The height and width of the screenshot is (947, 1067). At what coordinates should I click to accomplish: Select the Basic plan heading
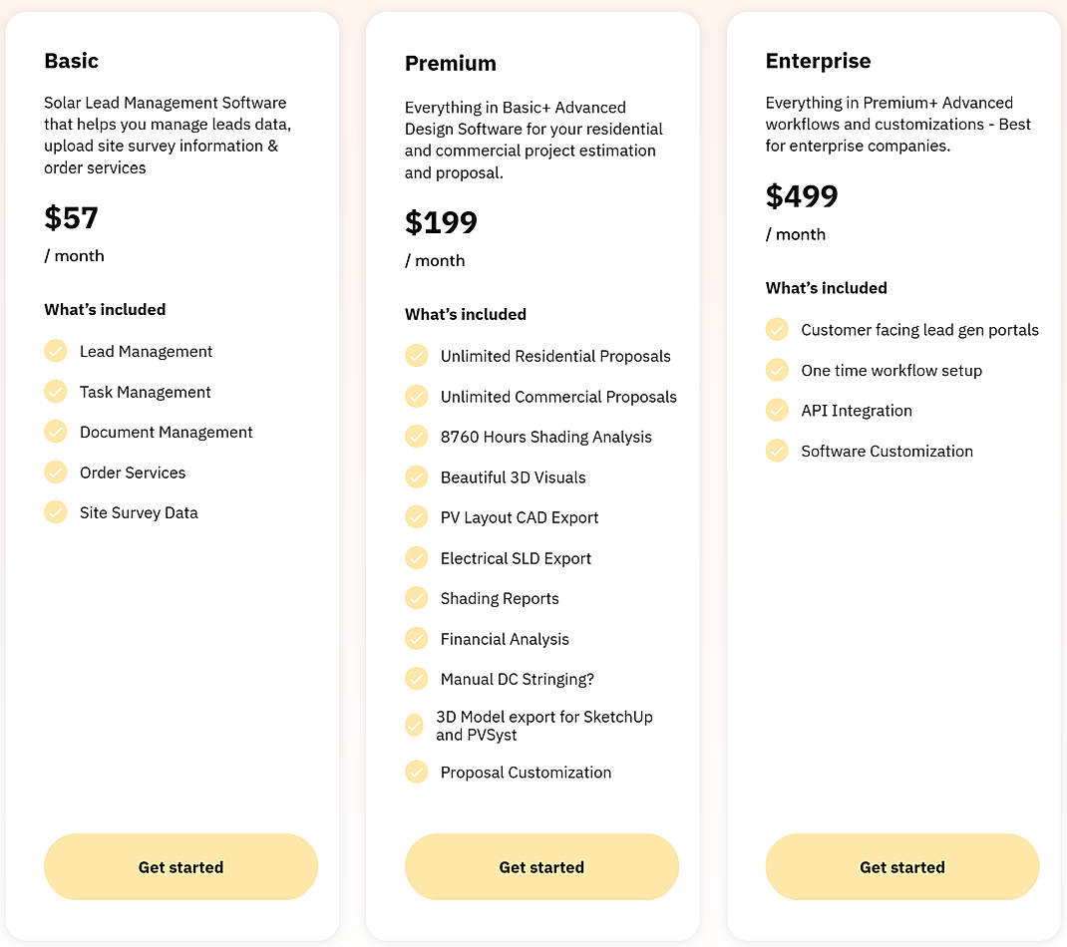click(x=71, y=61)
